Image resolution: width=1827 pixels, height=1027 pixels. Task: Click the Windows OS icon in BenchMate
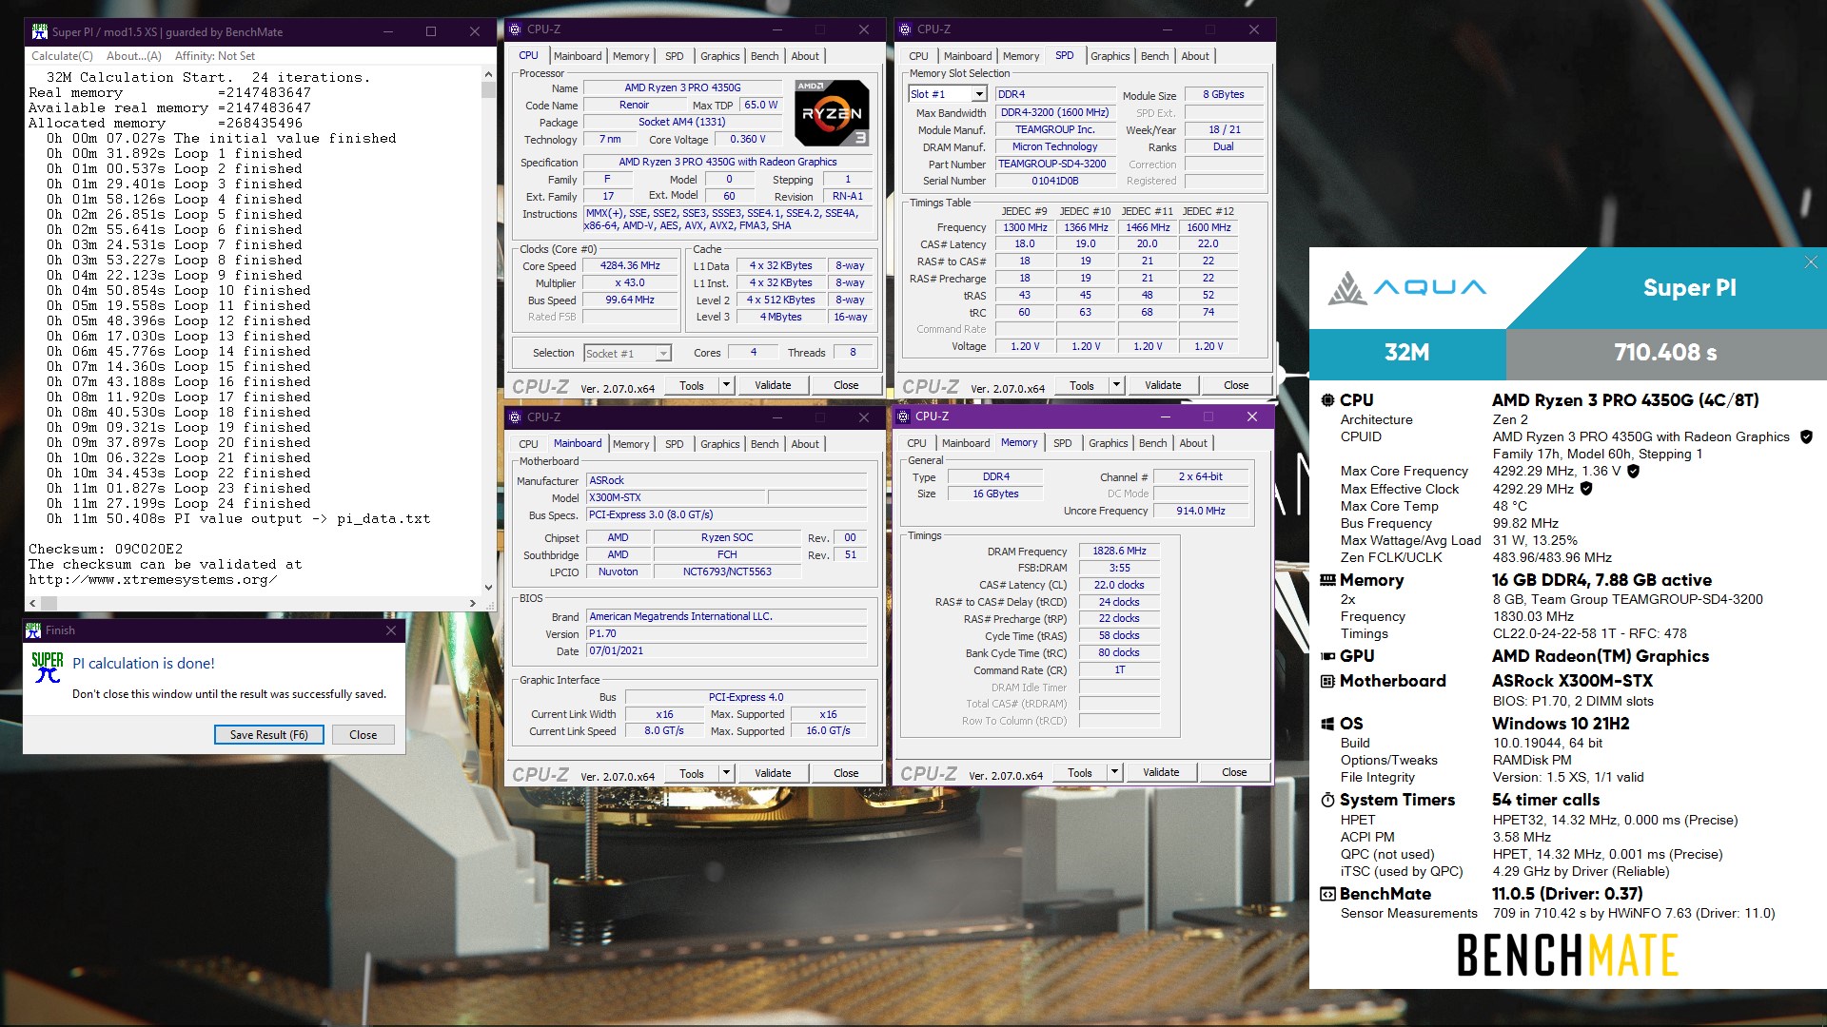[x=1327, y=724]
